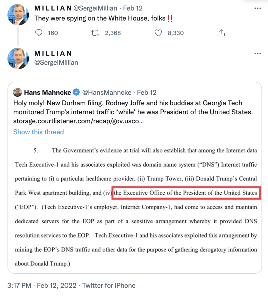This screenshot has height=297, width=268.
Task: Open the 'Twitter for iPhone' source link
Action: [x=109, y=285]
